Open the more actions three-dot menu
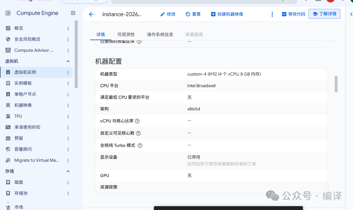Viewport: 353px width, 210px height. pos(272,14)
